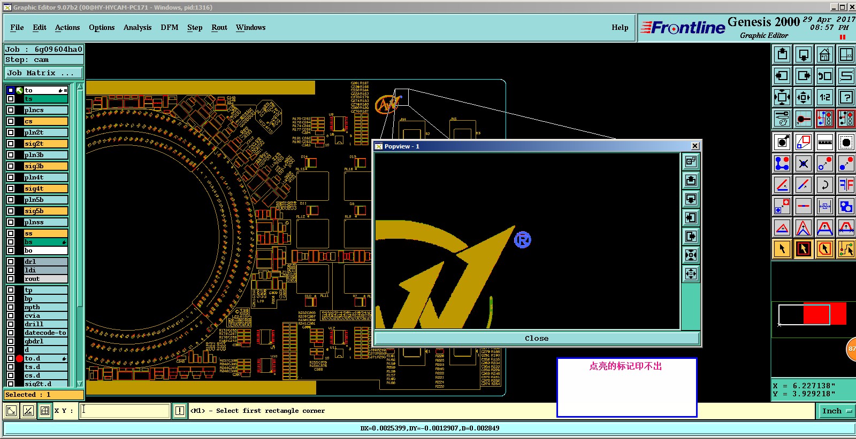Open the Rout menu
This screenshot has width=856, height=439.
[219, 27]
